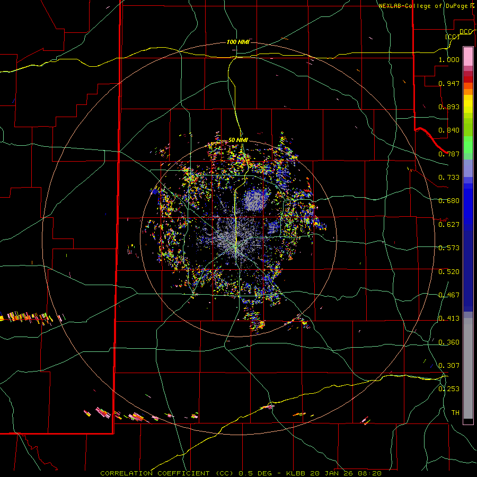Click the 100 NMI range ring label
Image resolution: width=477 pixels, height=477 pixels.
pos(238,42)
